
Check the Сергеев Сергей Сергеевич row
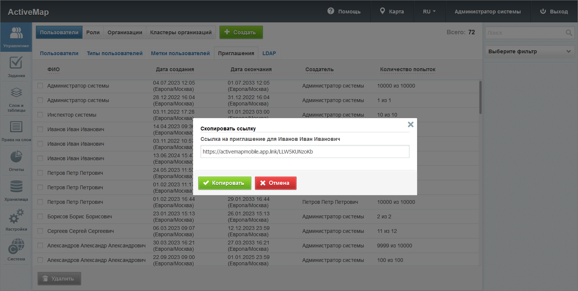point(40,231)
